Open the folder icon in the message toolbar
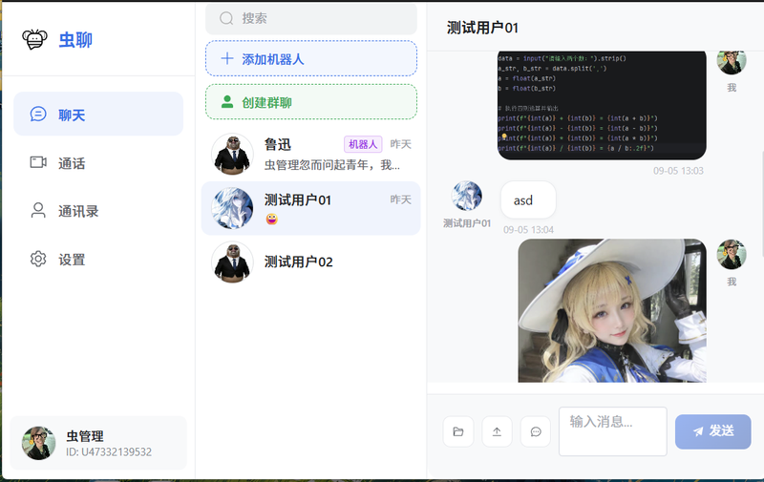The height and width of the screenshot is (482, 764). (458, 431)
